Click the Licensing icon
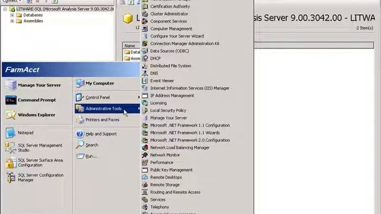This screenshot has height=214, width=381. coord(145,103)
